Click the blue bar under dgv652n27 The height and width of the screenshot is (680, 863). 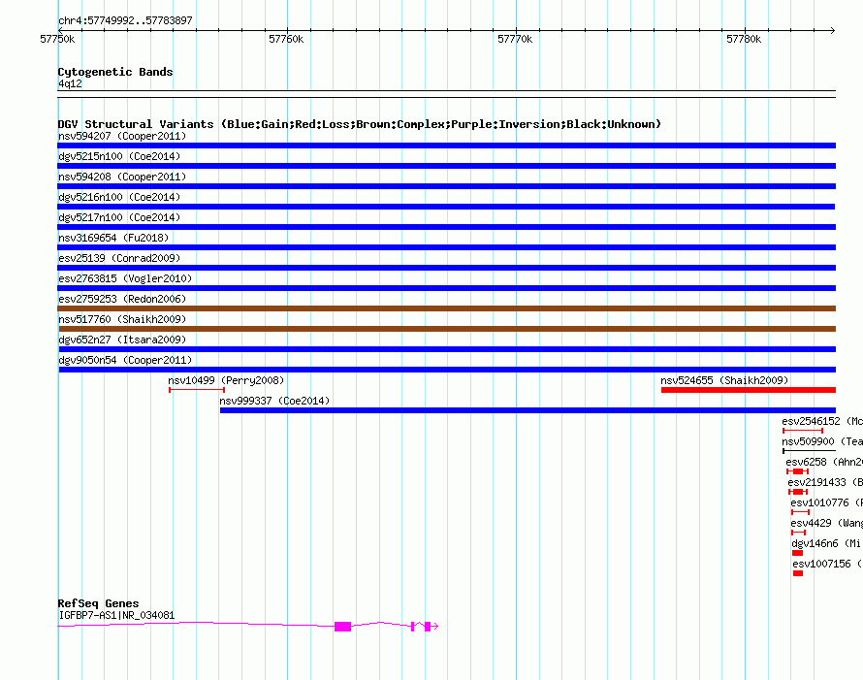click(x=447, y=349)
